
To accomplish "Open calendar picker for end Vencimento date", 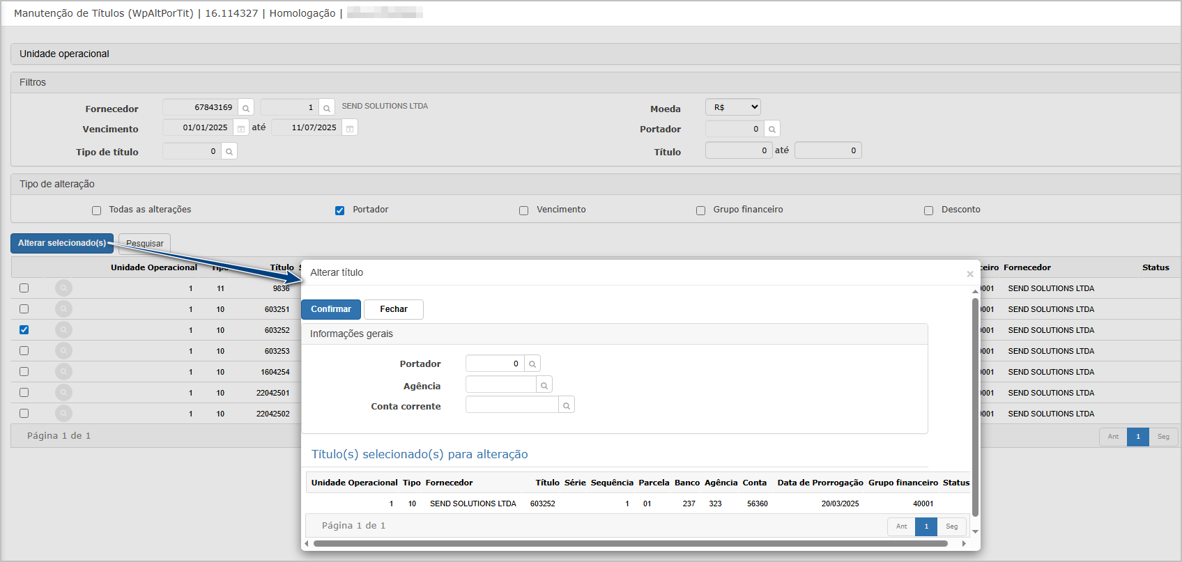I will (350, 128).
